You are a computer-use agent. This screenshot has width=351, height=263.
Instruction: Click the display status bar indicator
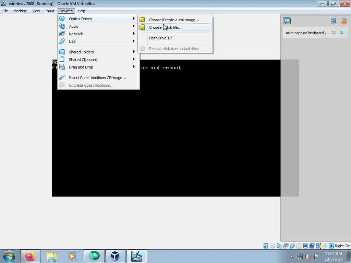point(305,246)
